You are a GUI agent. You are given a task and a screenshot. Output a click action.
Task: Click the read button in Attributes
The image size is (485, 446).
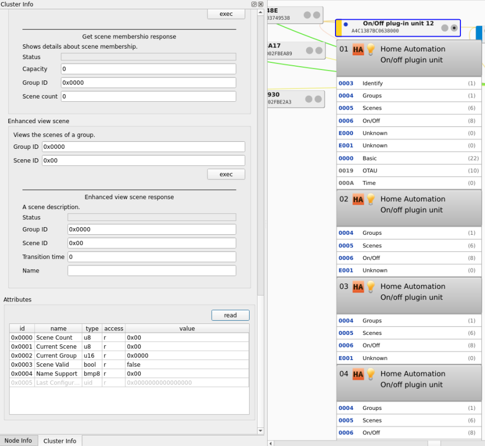tap(230, 315)
